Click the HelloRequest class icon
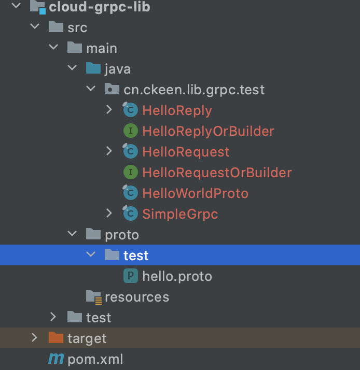 [x=130, y=151]
